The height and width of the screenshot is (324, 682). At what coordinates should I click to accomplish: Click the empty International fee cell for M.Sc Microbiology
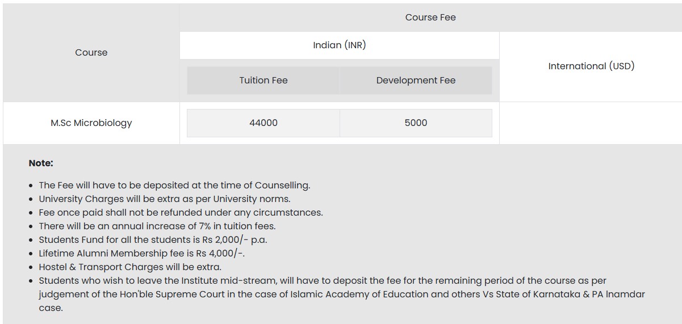tap(591, 123)
